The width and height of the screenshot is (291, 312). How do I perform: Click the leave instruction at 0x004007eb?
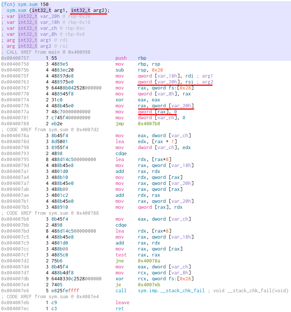pyautogui.click(x=122, y=302)
